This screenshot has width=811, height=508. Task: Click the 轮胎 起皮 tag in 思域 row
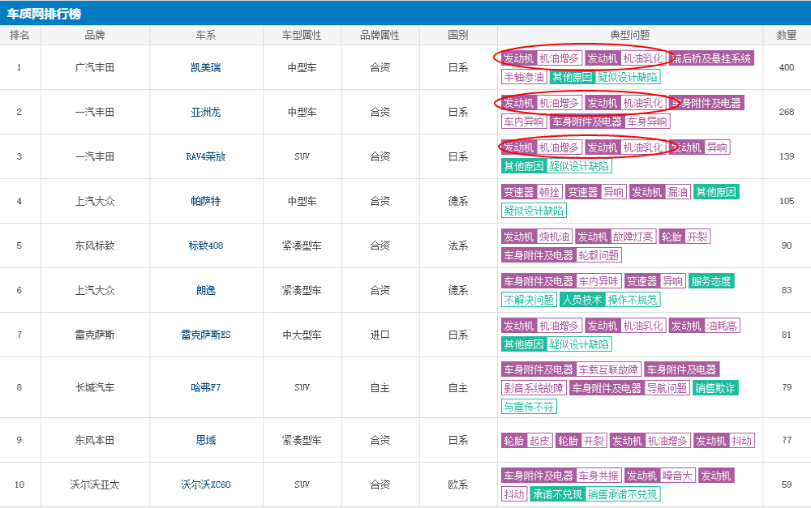point(527,441)
